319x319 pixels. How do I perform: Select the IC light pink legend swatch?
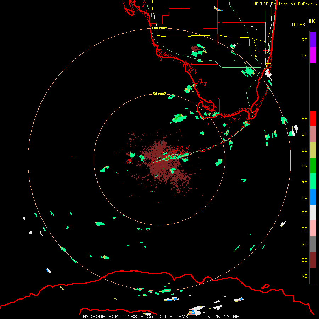pyautogui.click(x=313, y=229)
